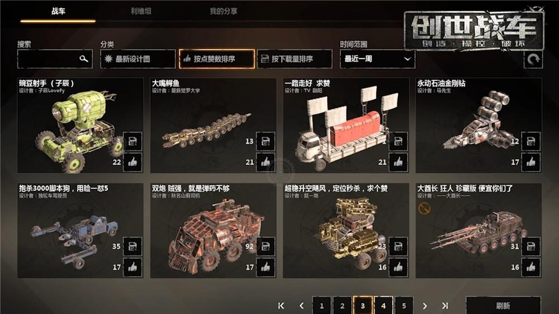Select 最新设计图 category filter
The image size is (559, 314).
(x=138, y=59)
